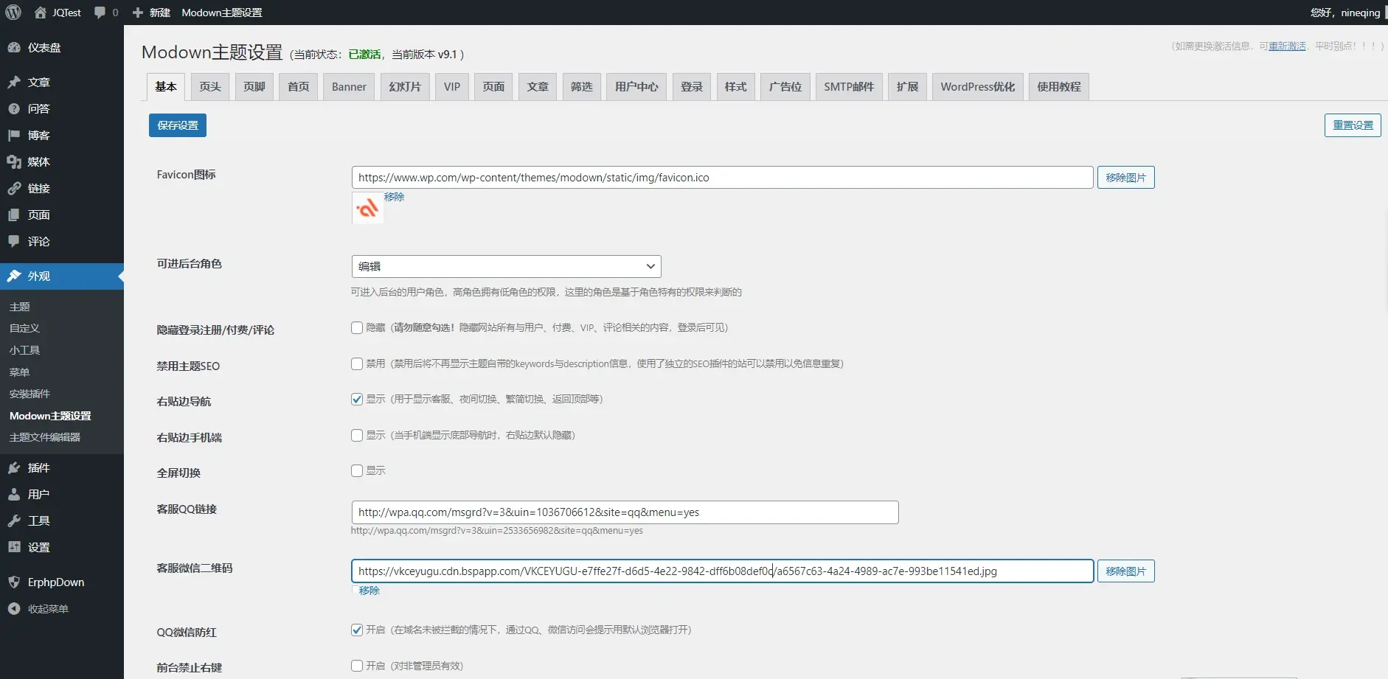Open 主题 submenu item

point(20,307)
